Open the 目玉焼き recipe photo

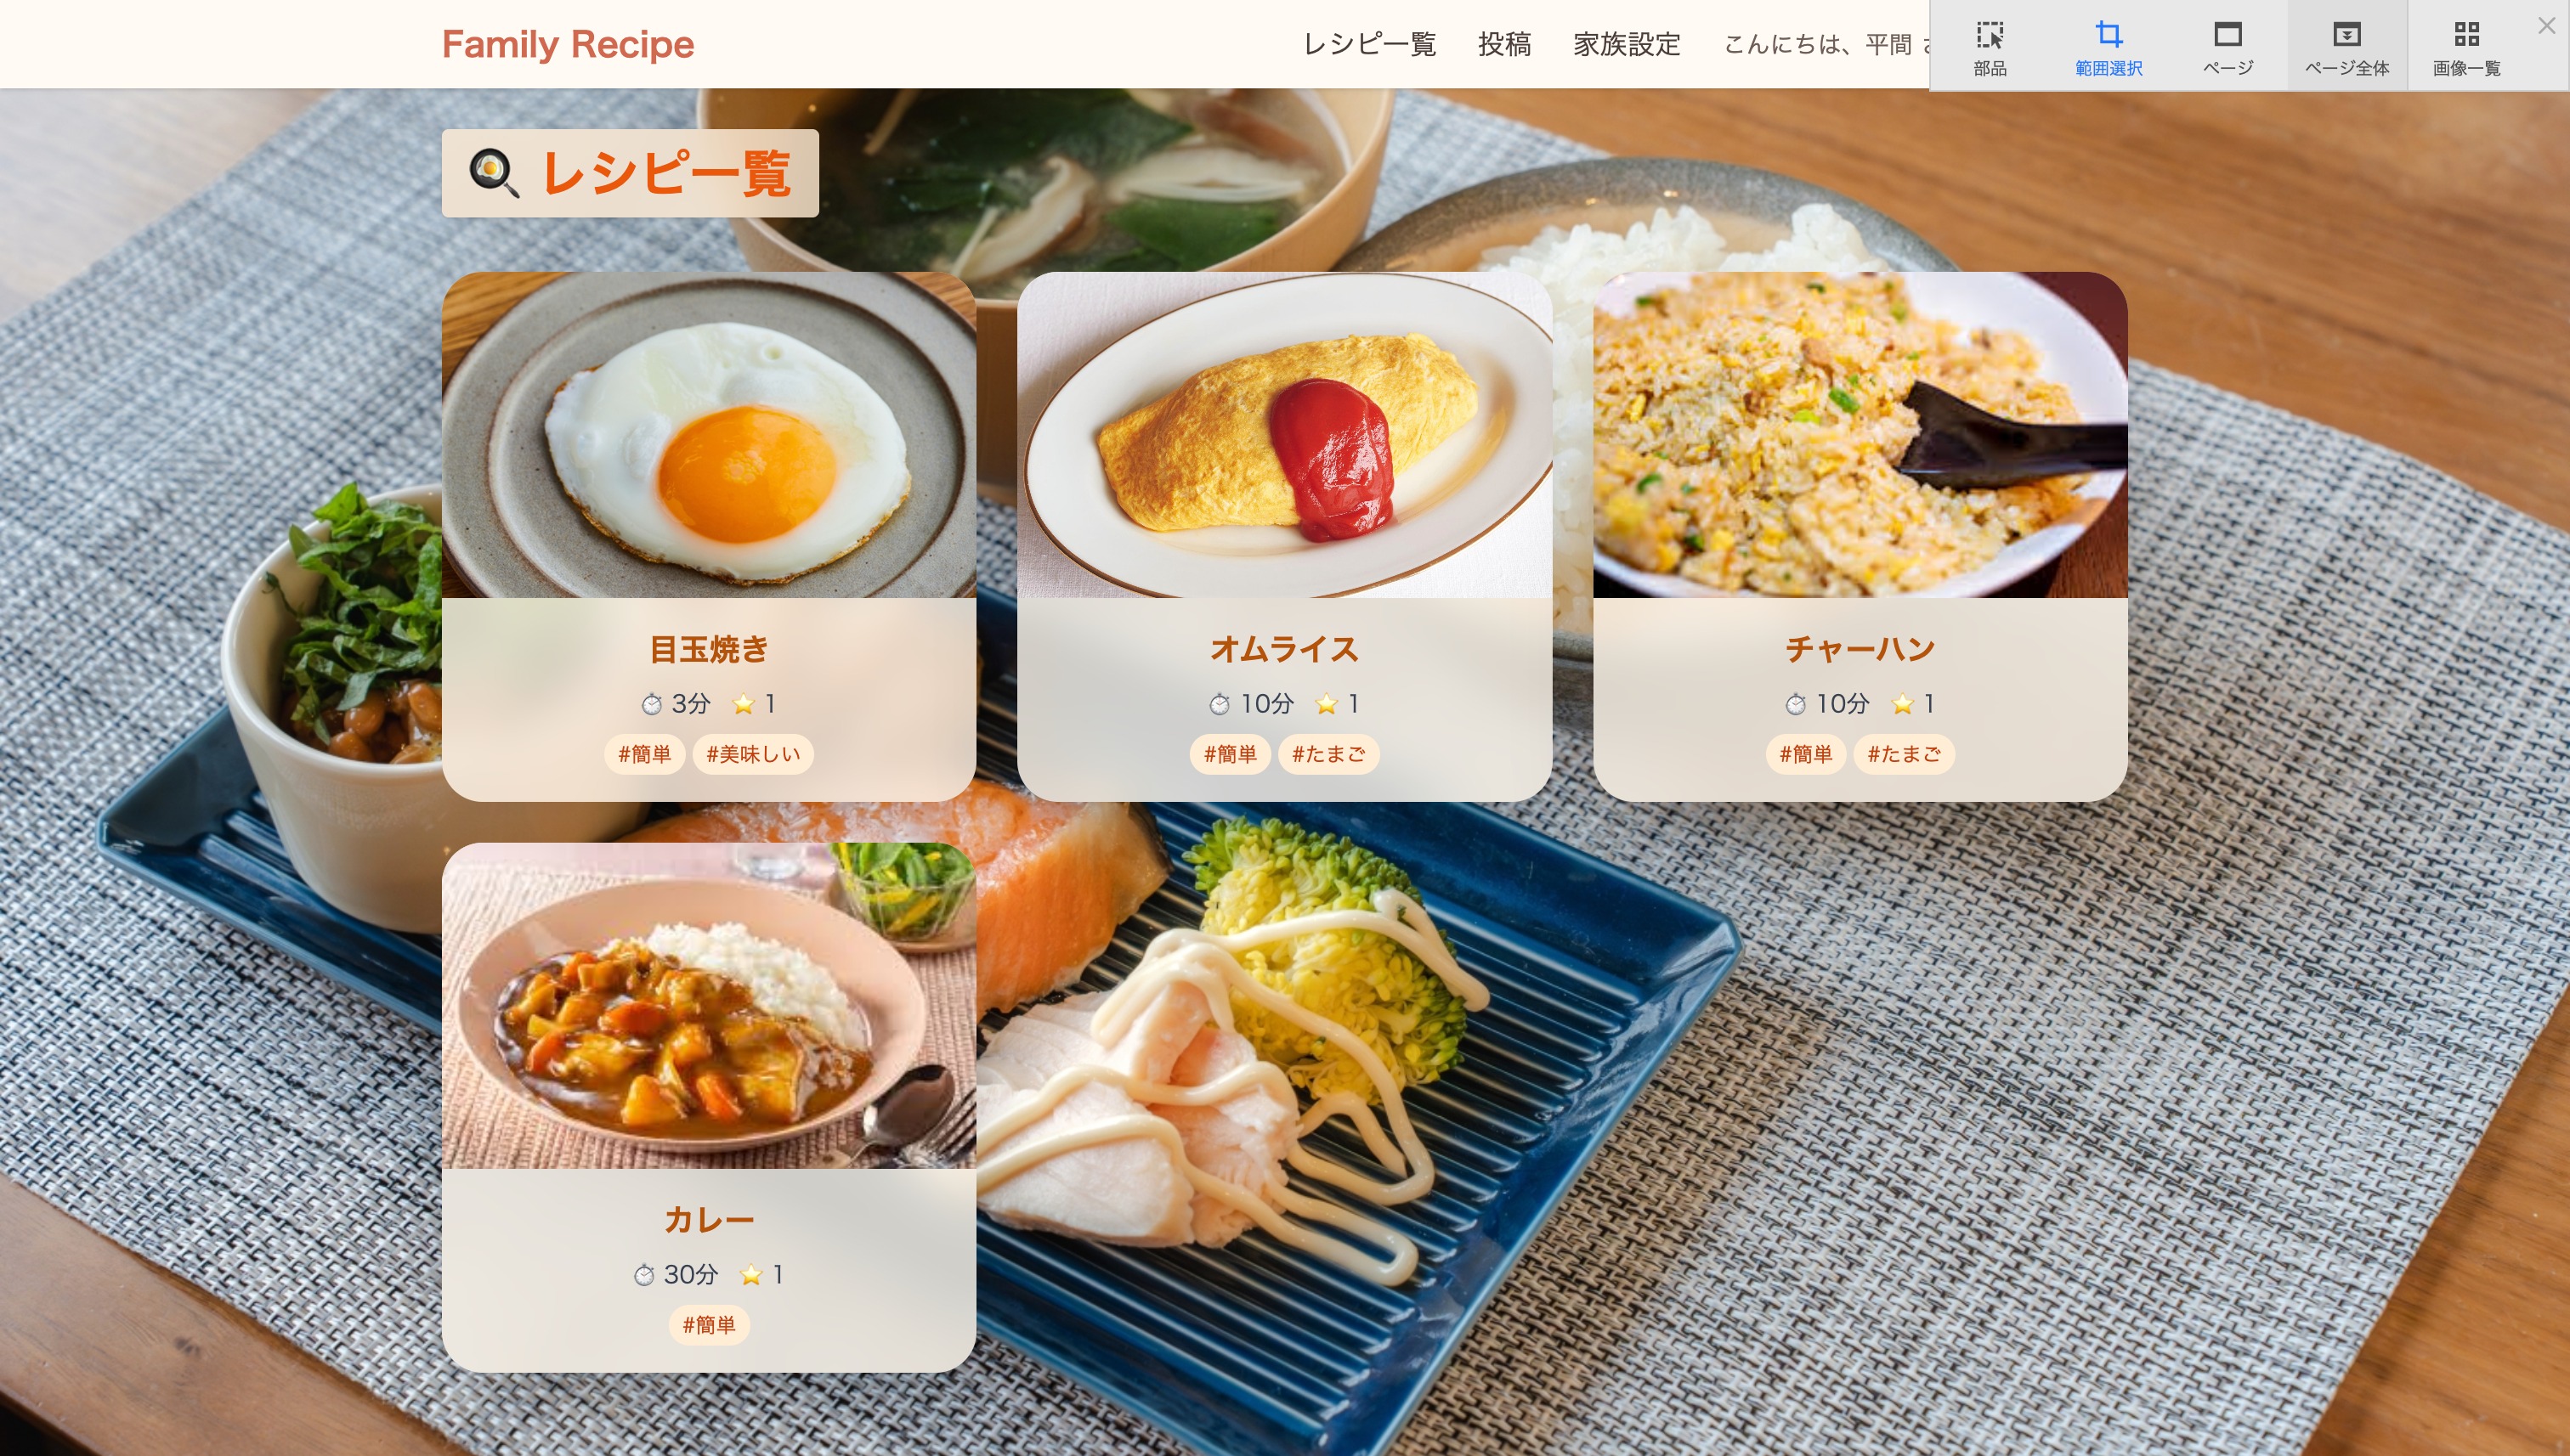click(x=708, y=435)
